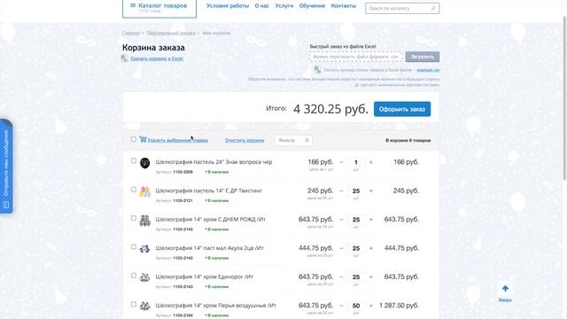Select checkbox for Единорог item
Image resolution: width=567 pixels, height=319 pixels.
click(134, 276)
